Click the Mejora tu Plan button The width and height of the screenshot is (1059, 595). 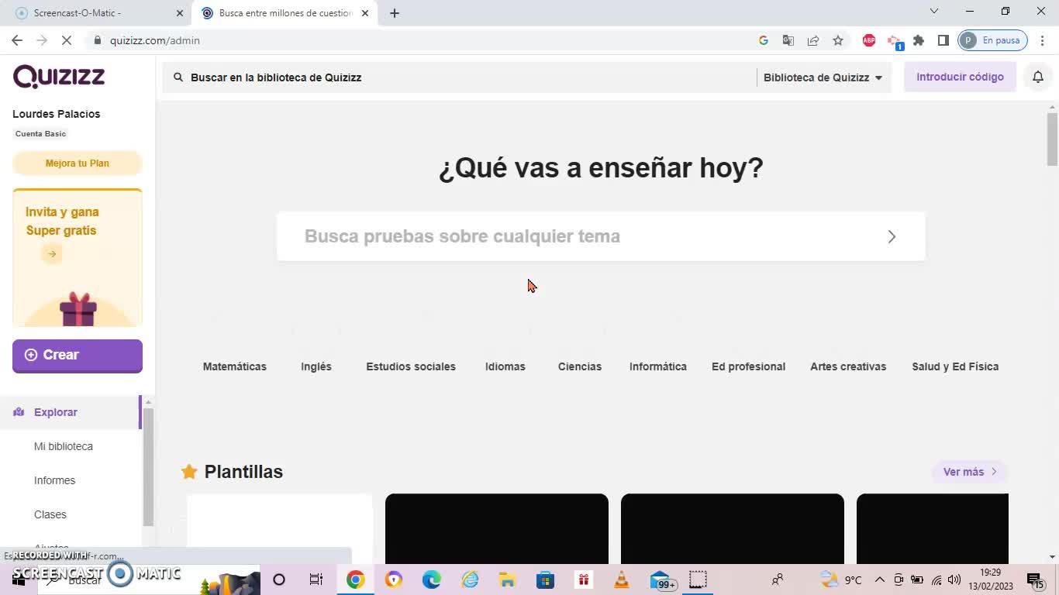click(78, 163)
